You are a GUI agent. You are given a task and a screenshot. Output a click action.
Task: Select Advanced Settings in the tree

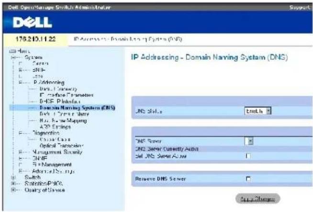pyautogui.click(x=53, y=171)
